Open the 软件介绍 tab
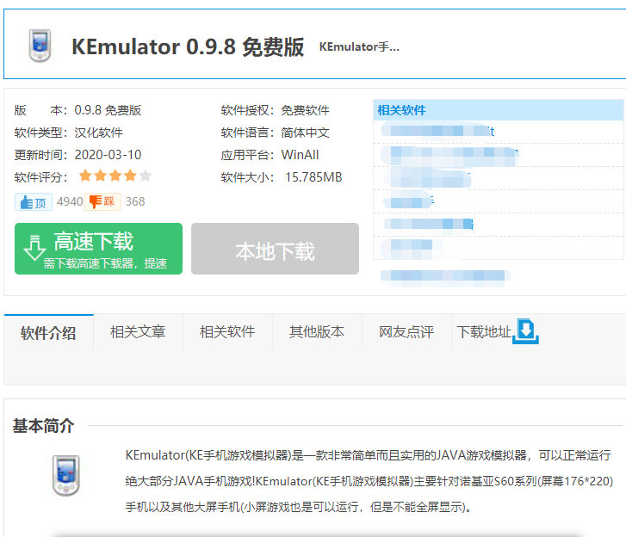The image size is (626, 537). point(48,332)
